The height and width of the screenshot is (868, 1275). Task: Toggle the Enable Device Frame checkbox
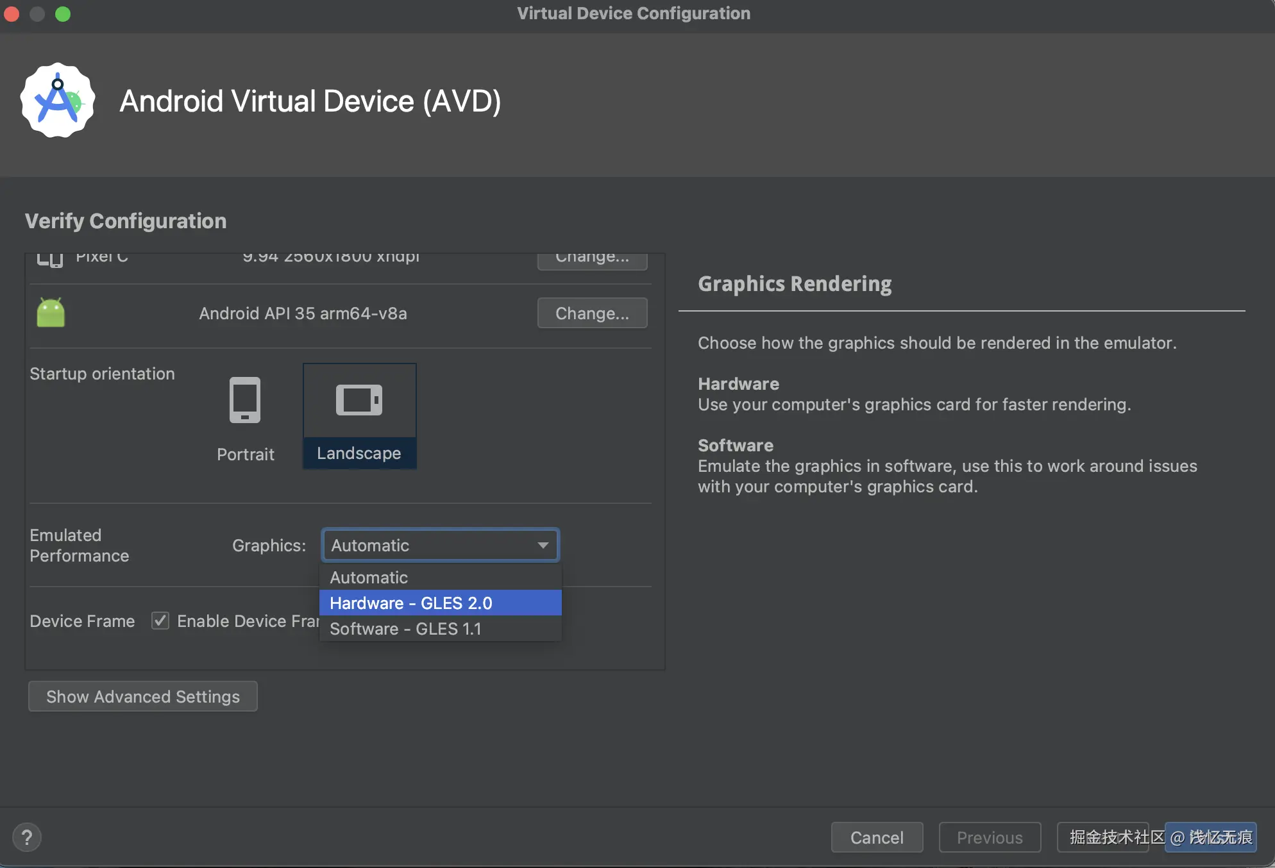click(160, 621)
